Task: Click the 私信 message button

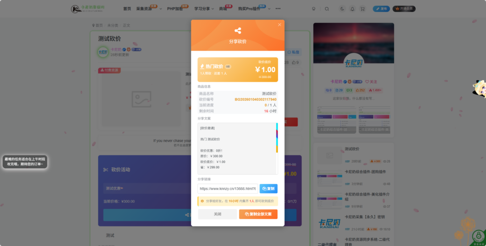Action: point(293,52)
